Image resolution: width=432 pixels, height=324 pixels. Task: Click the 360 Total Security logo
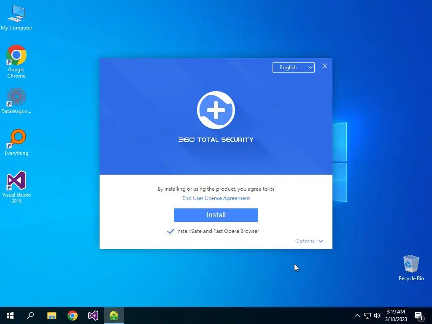[x=216, y=110]
